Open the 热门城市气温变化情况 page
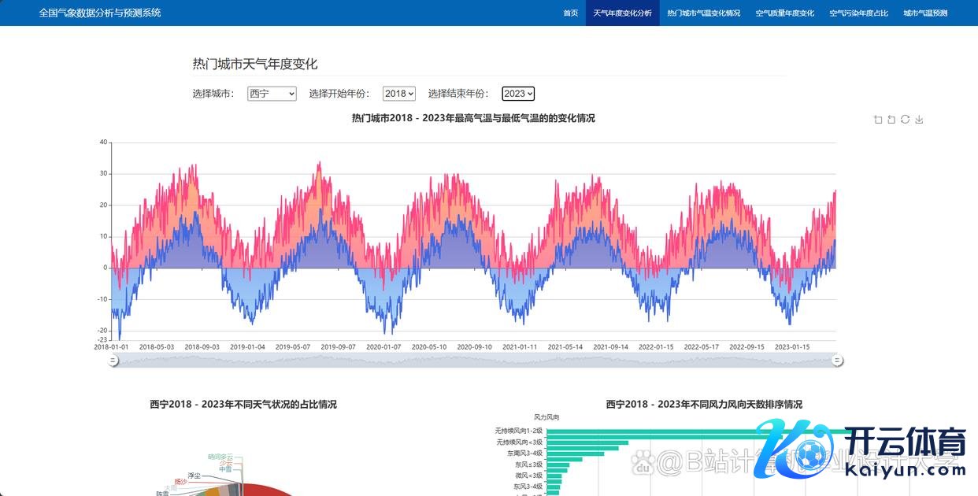The image size is (978, 496). [703, 13]
